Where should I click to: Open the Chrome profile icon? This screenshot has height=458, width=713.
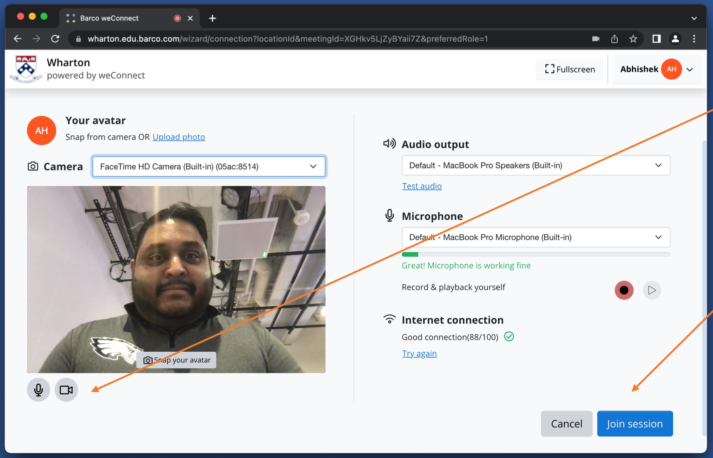[675, 39]
